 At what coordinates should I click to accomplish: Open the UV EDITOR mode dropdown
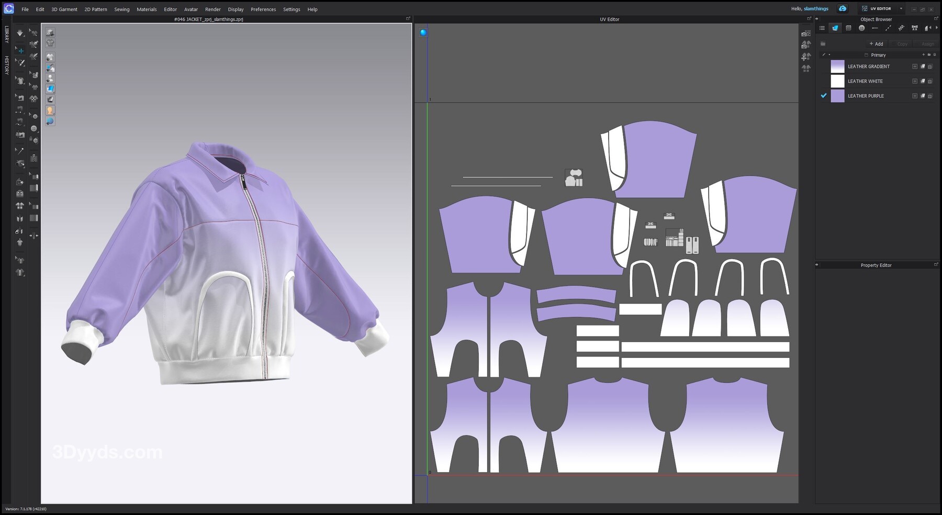pos(901,9)
